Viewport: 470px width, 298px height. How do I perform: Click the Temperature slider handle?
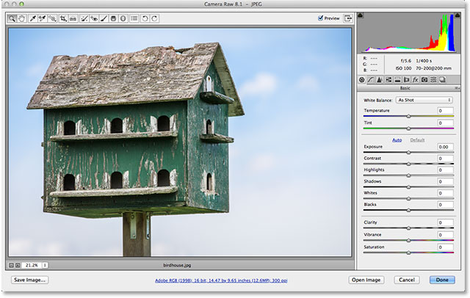pyautogui.click(x=408, y=116)
